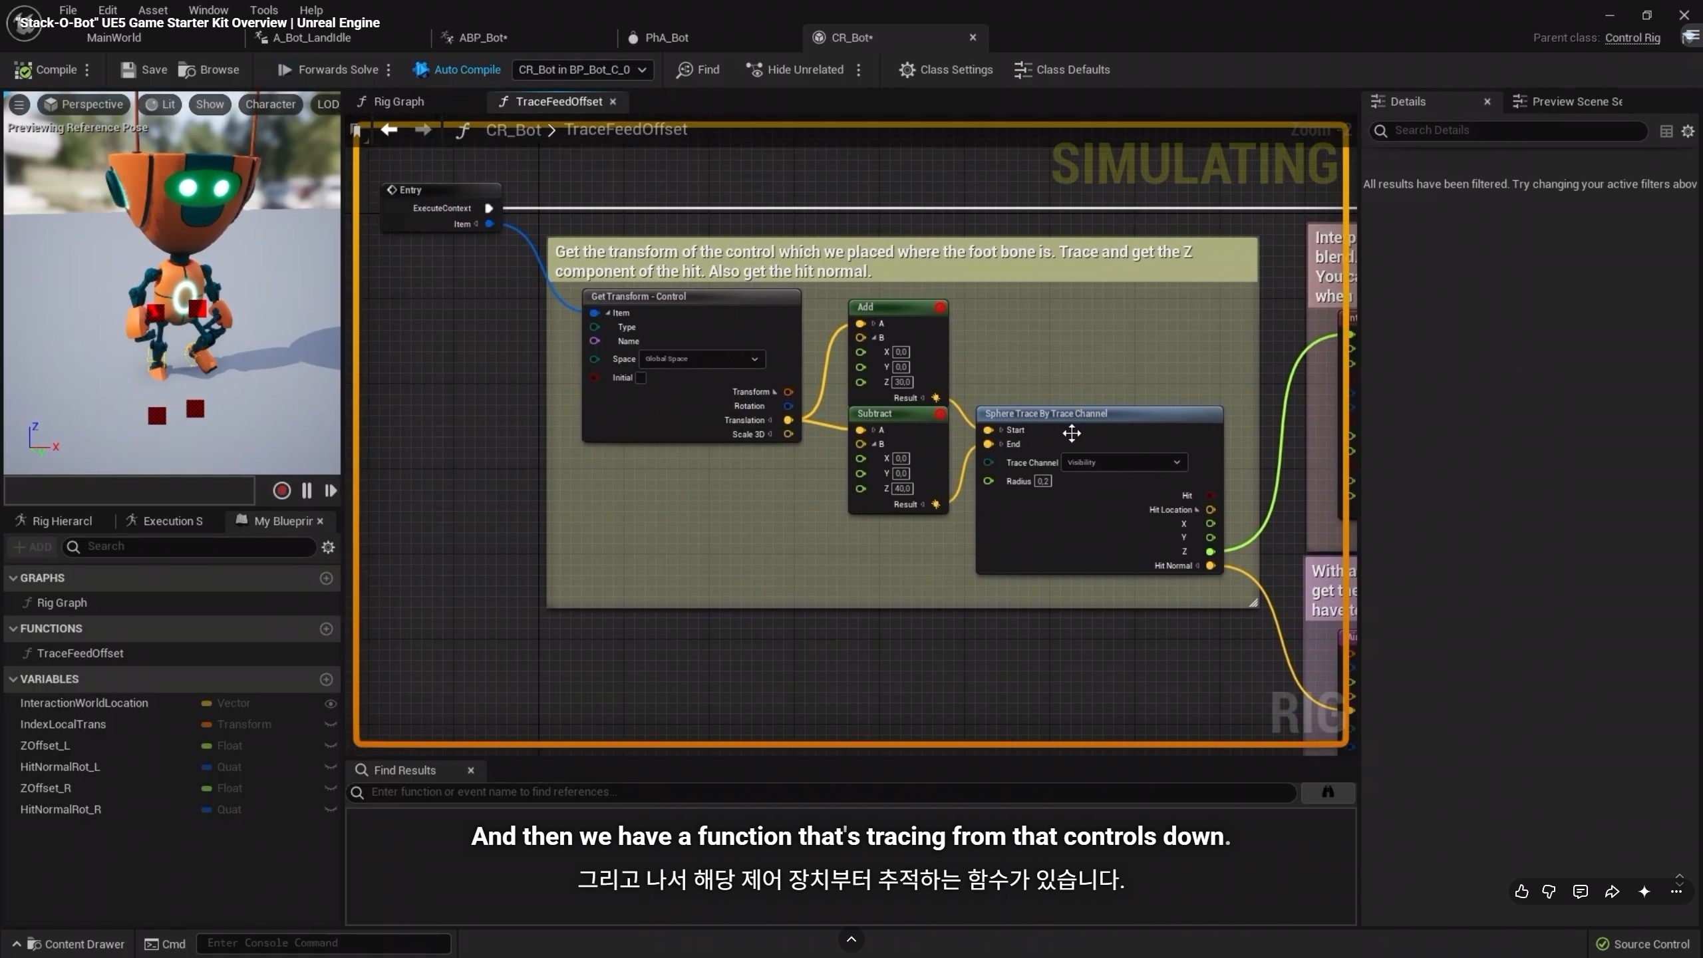
Task: Open My Blueprint settings gear
Action: tap(328, 547)
